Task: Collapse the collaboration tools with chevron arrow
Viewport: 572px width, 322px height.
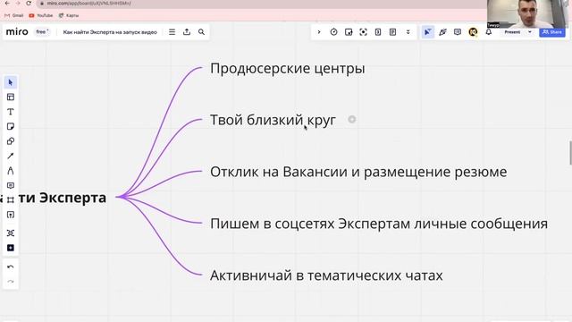Action: click(x=319, y=32)
